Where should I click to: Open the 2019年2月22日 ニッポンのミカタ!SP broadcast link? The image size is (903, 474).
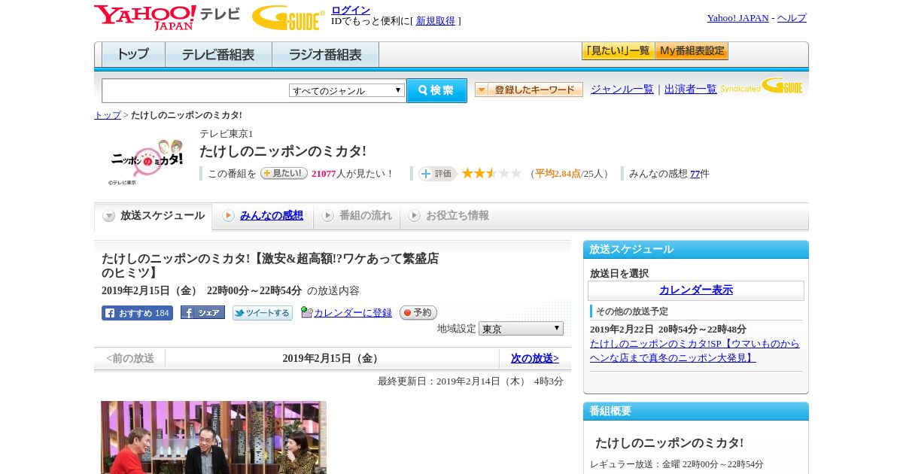point(695,351)
